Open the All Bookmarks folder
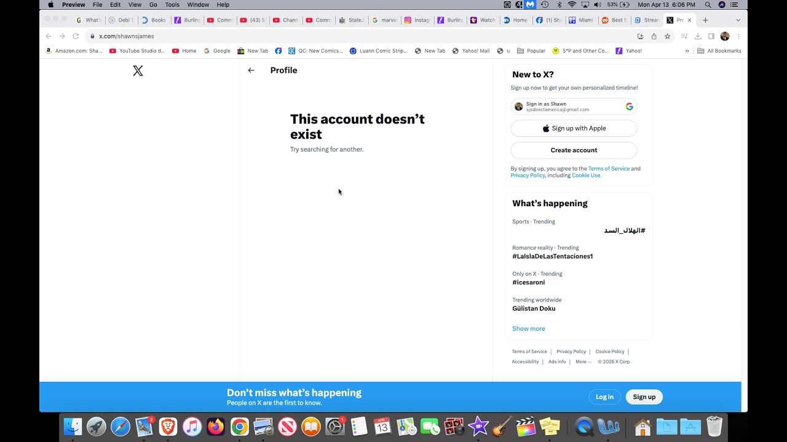The height and width of the screenshot is (442, 787). [719, 51]
